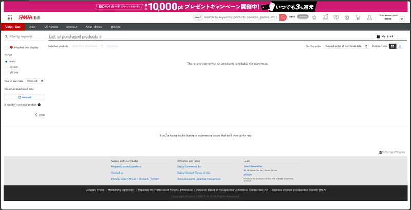The image size is (411, 210).
Task: Open the amateur tab
Action: (x=71, y=27)
